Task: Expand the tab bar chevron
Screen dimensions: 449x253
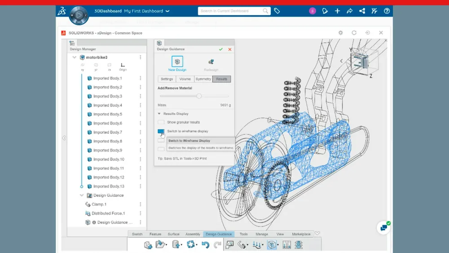Action: pyautogui.click(x=317, y=234)
